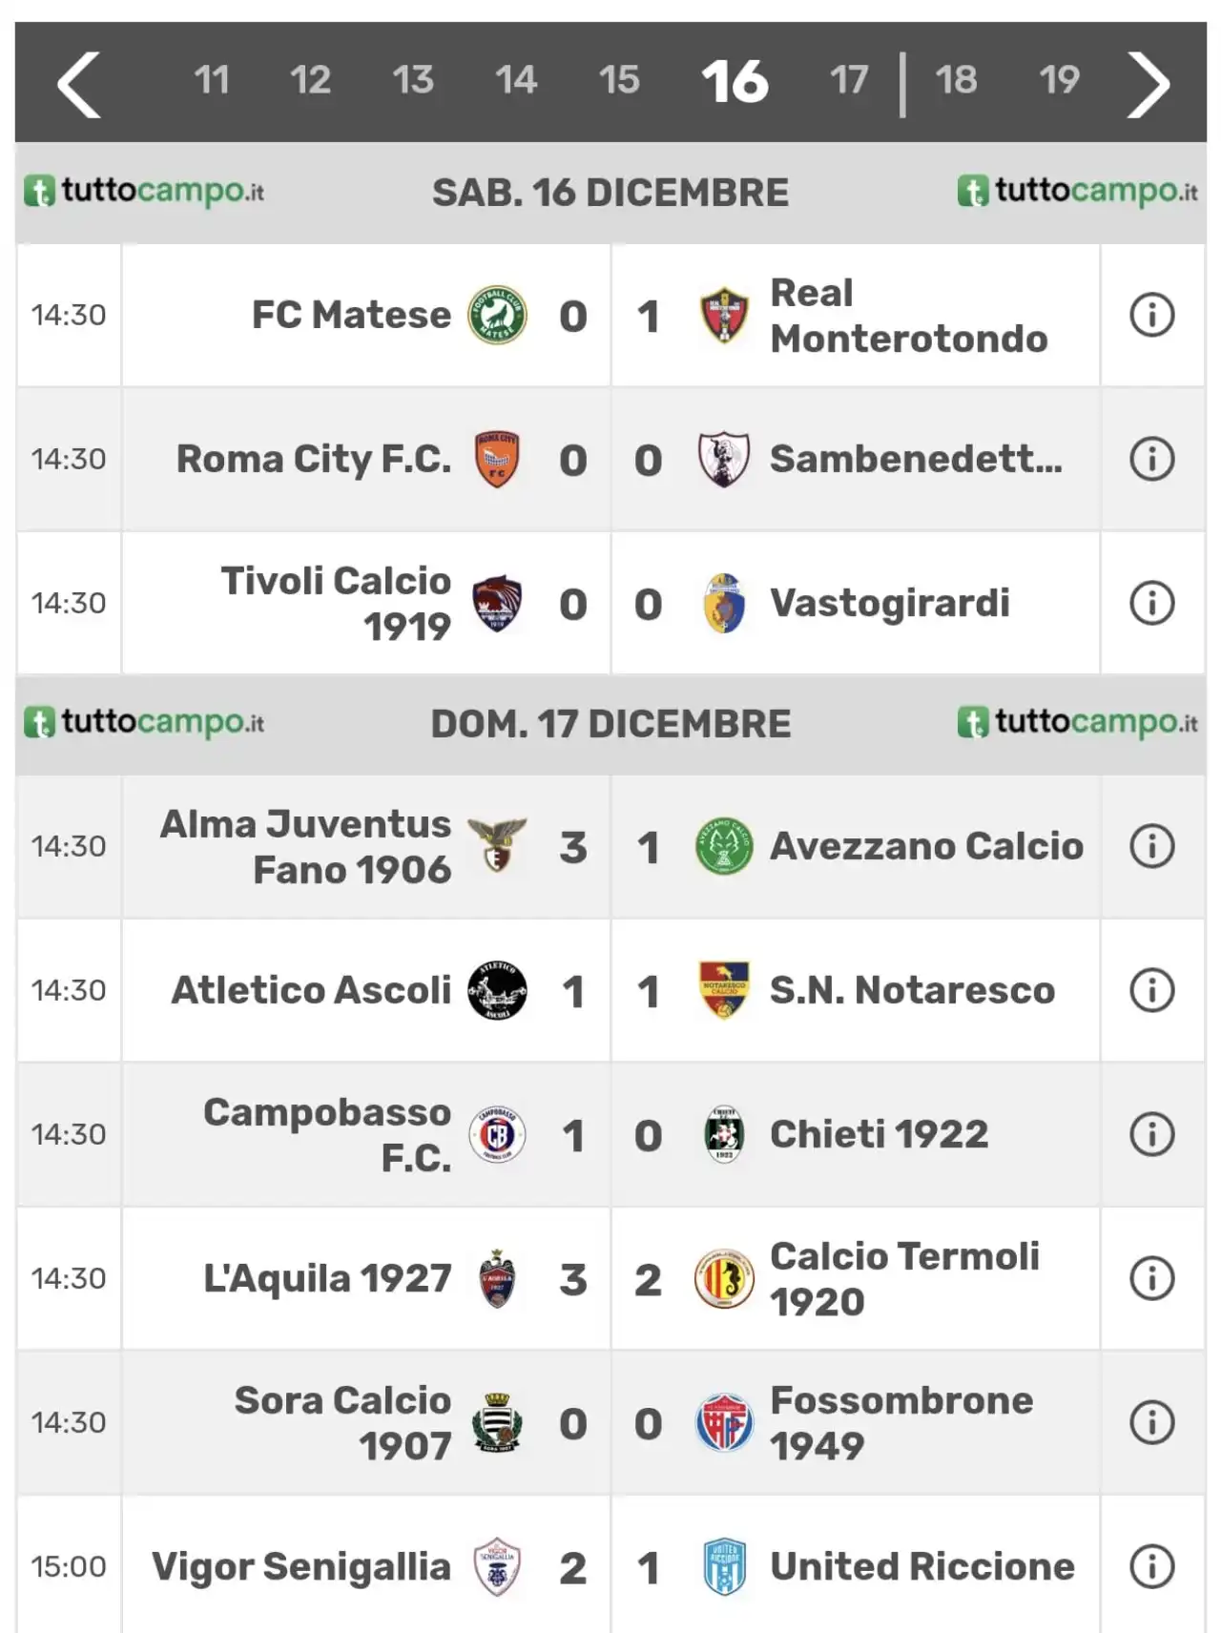This screenshot has width=1221, height=1633.
Task: Go to next matchdays with right arrow
Action: 1149,84
